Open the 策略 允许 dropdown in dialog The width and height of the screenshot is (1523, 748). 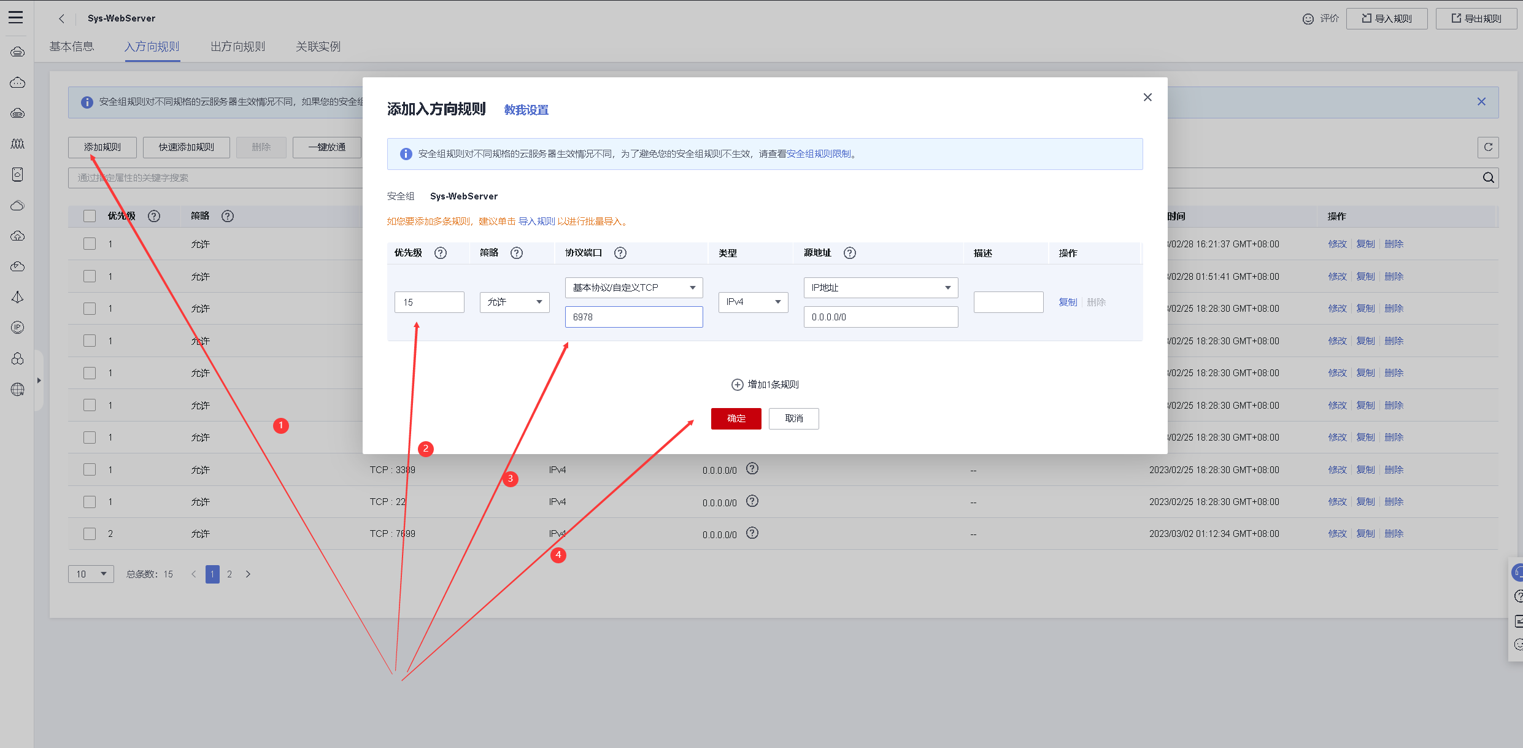click(x=514, y=302)
